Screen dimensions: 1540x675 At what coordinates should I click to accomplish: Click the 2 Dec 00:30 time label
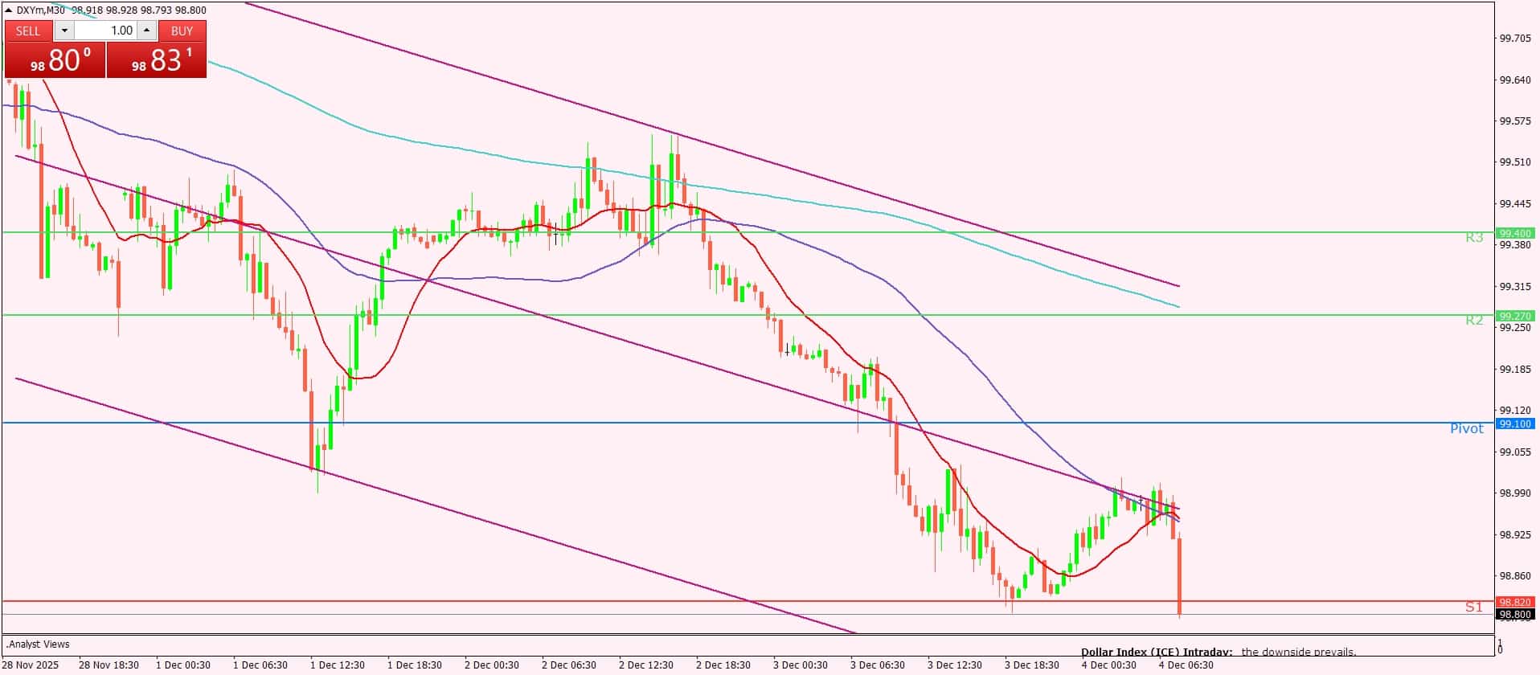[x=492, y=665]
